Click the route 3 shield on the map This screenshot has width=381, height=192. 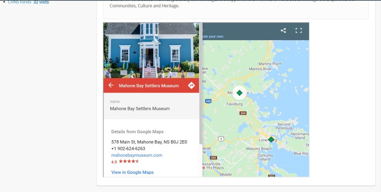[221, 139]
